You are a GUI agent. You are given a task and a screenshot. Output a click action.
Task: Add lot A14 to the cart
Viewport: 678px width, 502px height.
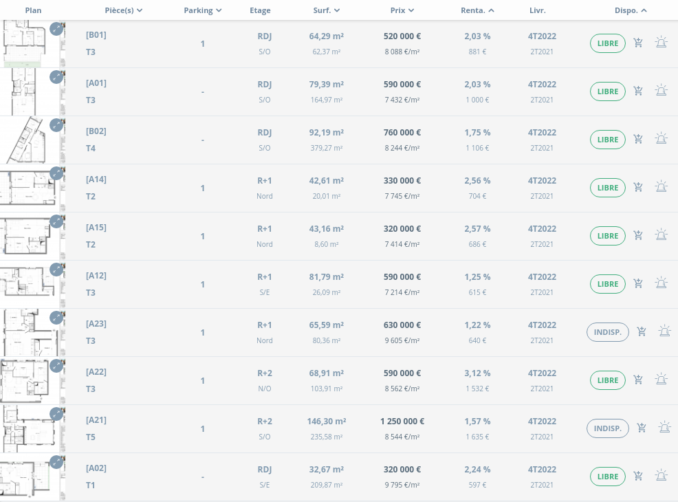click(x=638, y=188)
